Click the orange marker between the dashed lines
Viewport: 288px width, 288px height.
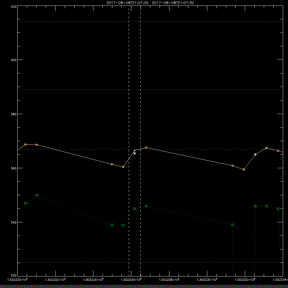(x=134, y=154)
